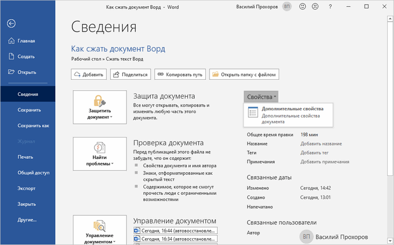The image size is (394, 245).
Task: Go to Главная in the sidebar
Action: [x=28, y=41]
